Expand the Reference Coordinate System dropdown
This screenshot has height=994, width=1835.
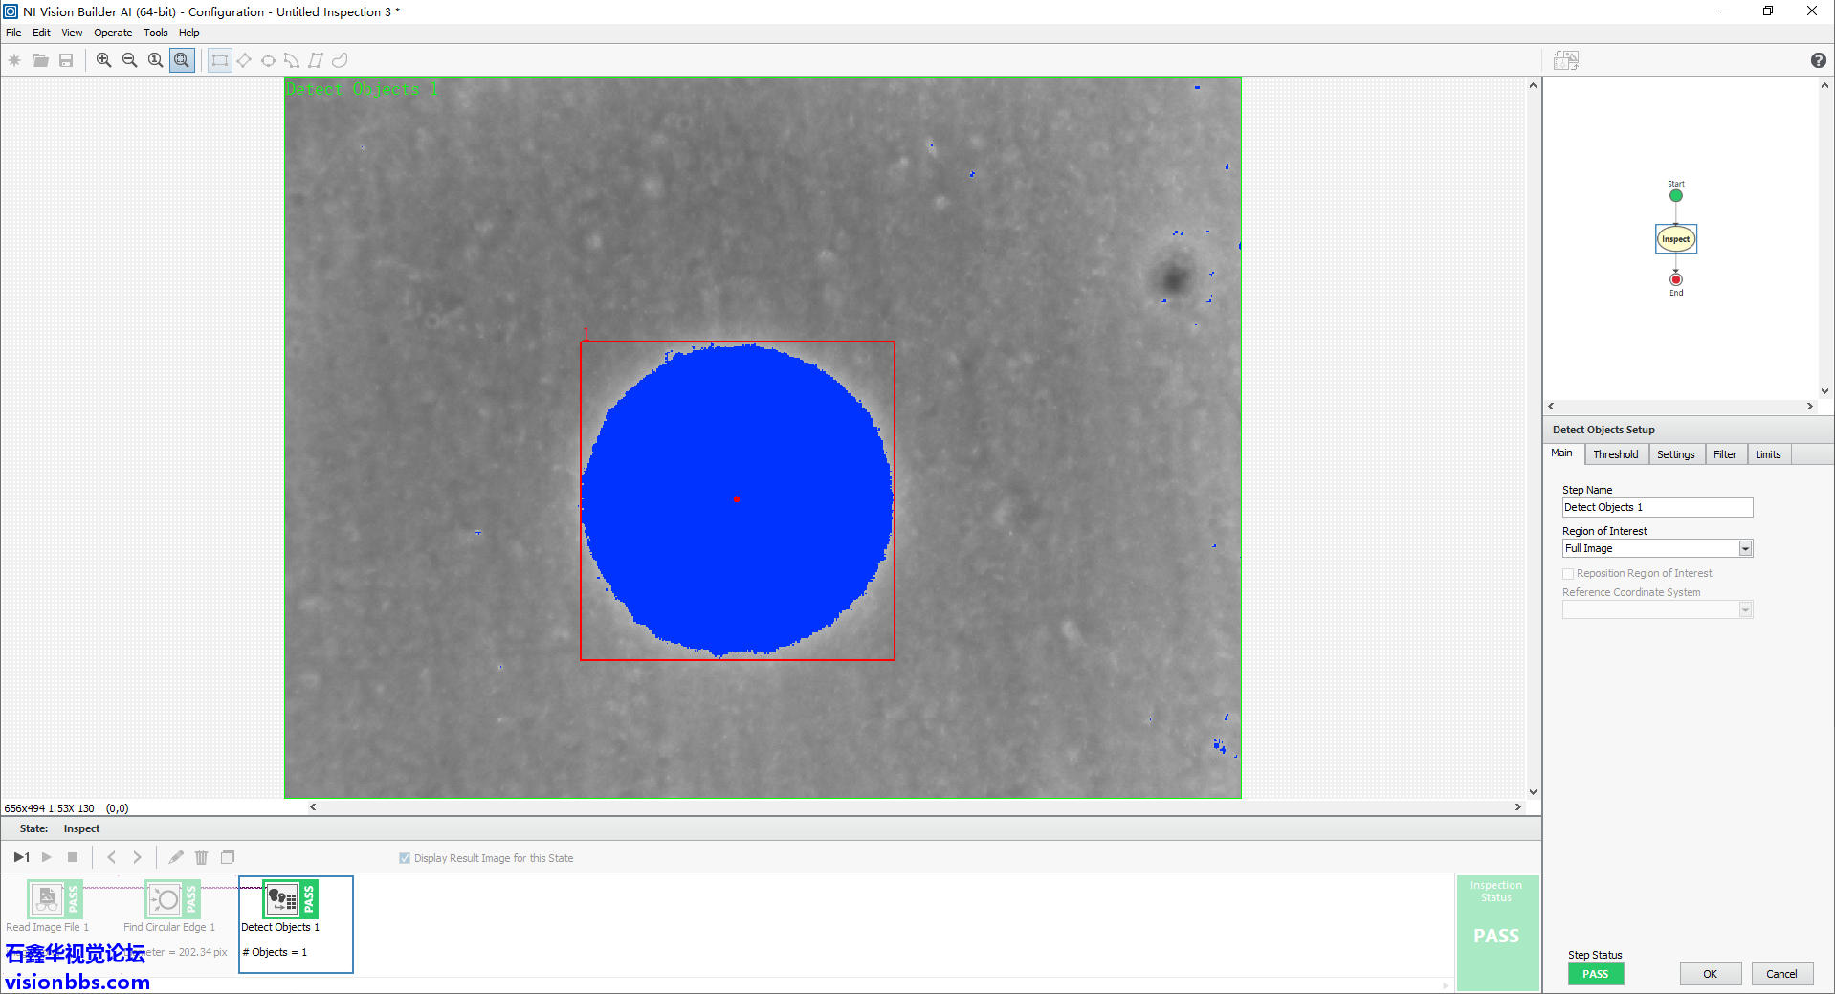[1745, 610]
